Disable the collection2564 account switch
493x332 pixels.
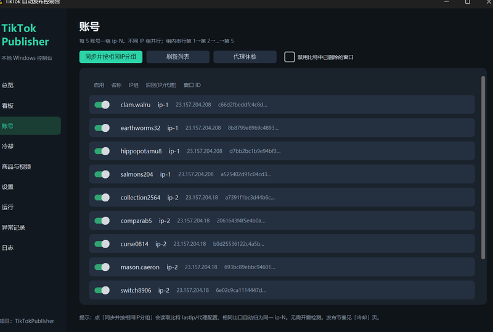pos(102,198)
